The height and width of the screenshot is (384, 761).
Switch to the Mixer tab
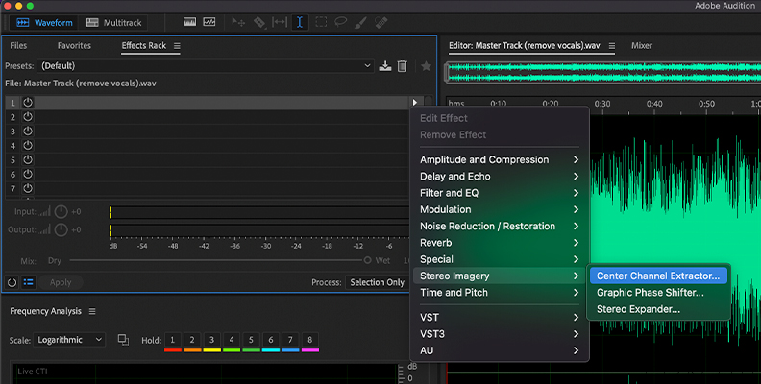click(642, 45)
